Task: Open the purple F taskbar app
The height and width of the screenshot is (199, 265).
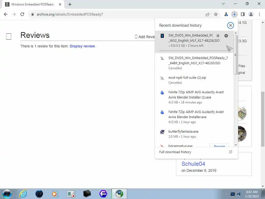Action: [x=103, y=194]
